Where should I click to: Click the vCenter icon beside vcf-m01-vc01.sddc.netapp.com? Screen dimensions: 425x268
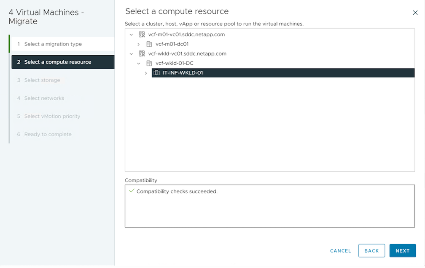(x=142, y=34)
